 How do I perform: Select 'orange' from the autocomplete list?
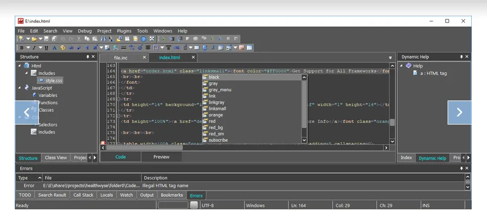215,115
